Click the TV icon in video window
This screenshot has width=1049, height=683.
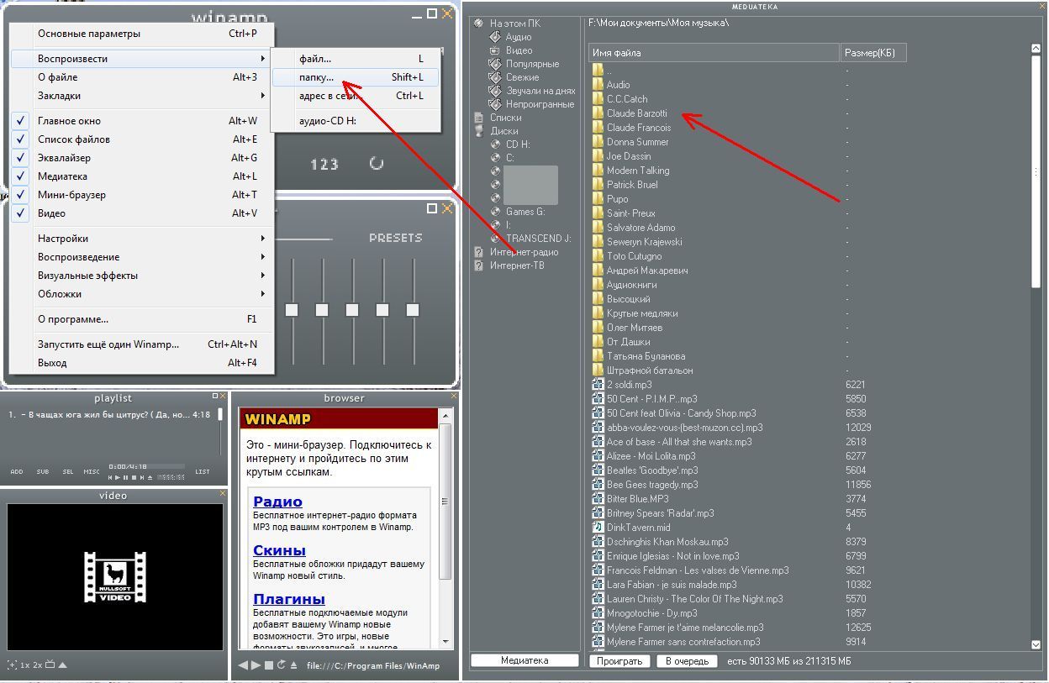[50, 665]
